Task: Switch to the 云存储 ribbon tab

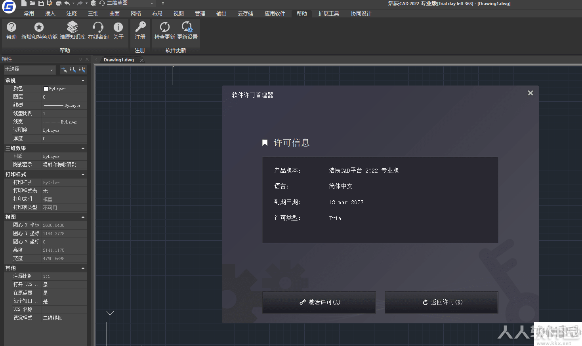Action: click(246, 13)
